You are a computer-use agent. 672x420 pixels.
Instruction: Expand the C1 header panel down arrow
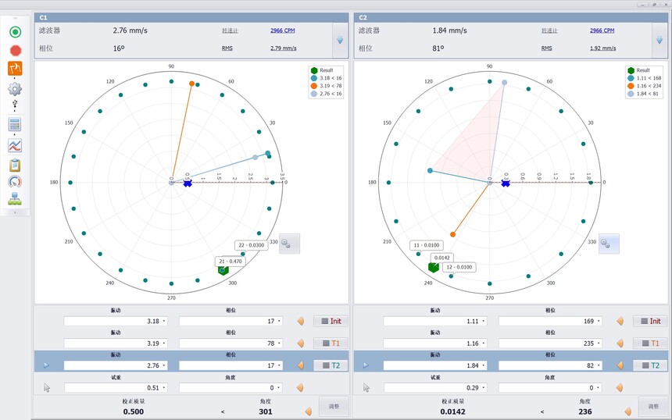340,41
